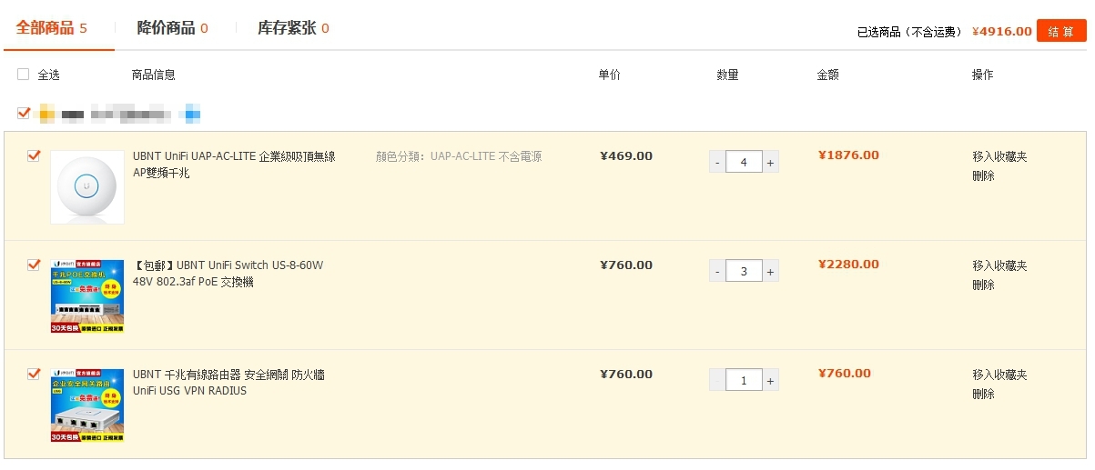The height and width of the screenshot is (470, 1095).
Task: Click the quantity field showing 3
Action: (x=744, y=271)
